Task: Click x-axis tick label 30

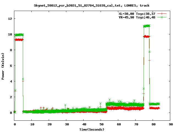Action: click(x=67, y=124)
